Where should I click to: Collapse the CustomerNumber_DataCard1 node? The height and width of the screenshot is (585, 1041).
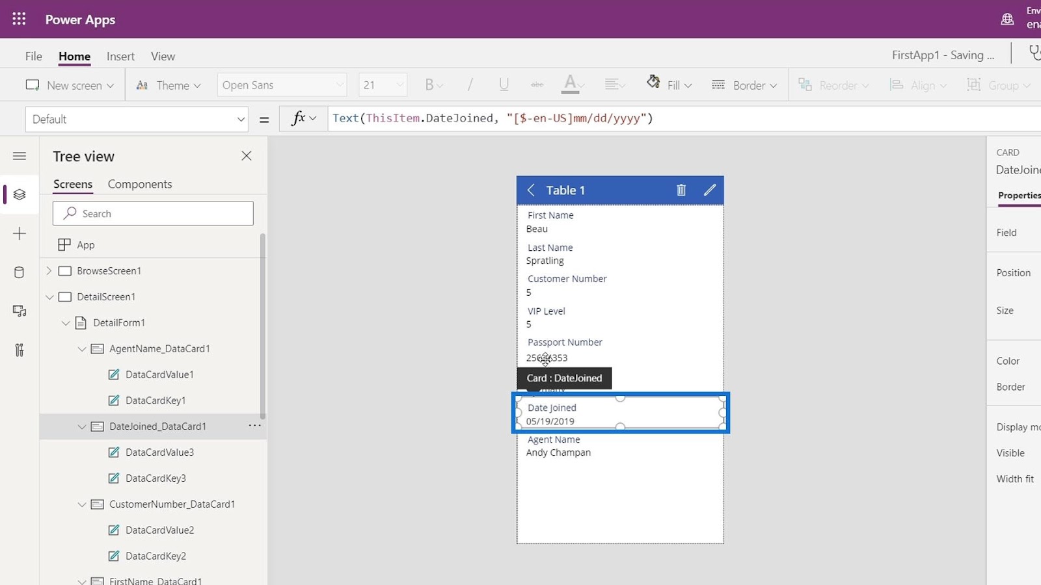coord(81,504)
